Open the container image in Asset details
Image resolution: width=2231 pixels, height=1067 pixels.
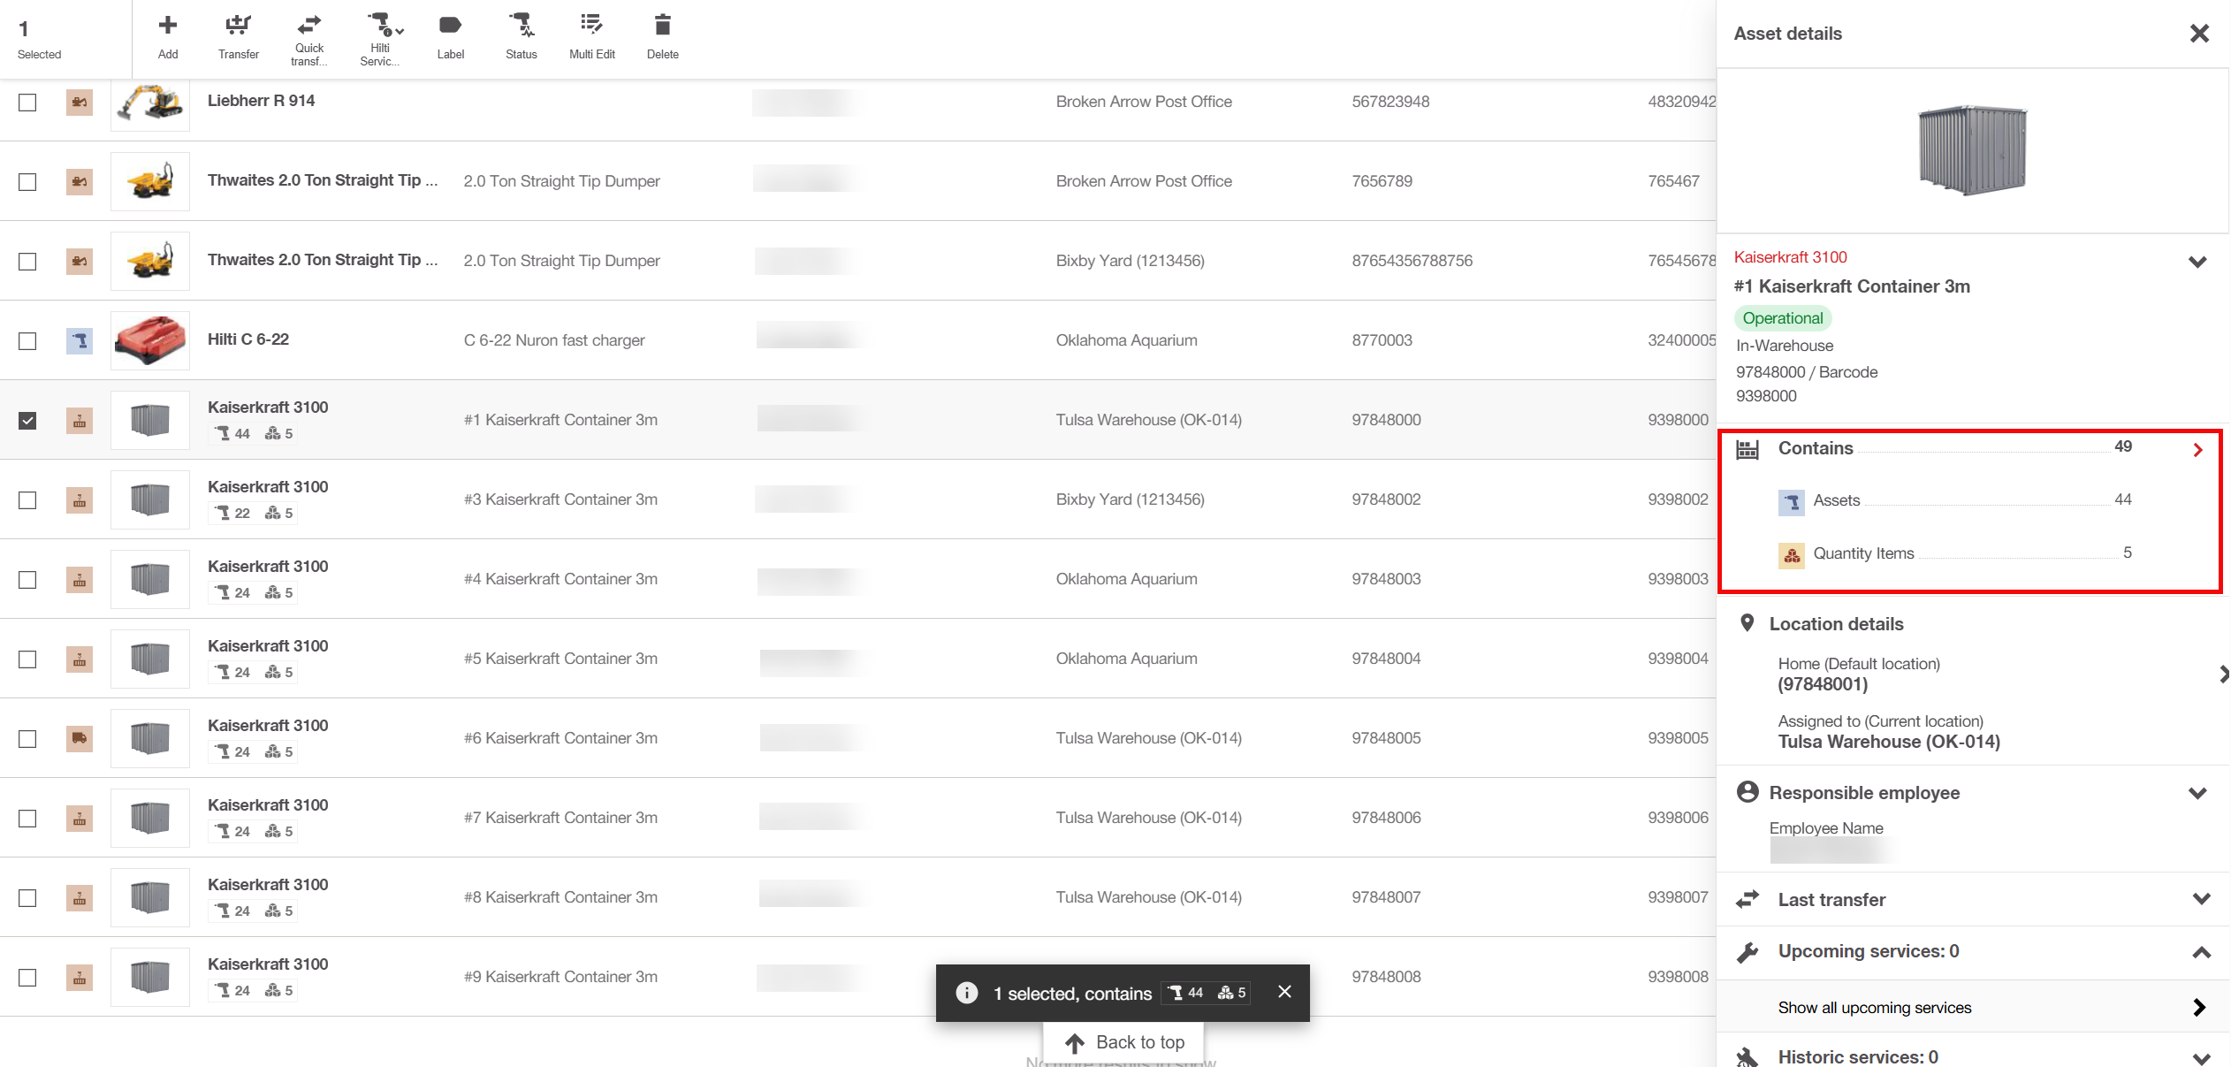pyautogui.click(x=1972, y=150)
